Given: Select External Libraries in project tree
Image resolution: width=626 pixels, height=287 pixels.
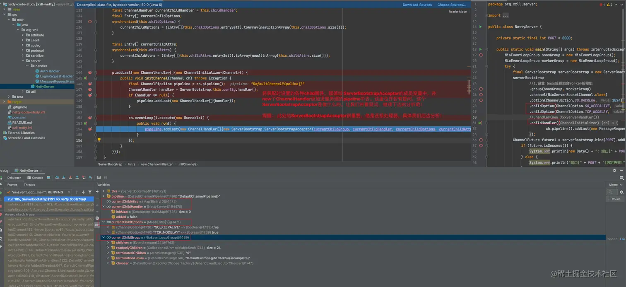Looking at the screenshot, I should pos(21,133).
